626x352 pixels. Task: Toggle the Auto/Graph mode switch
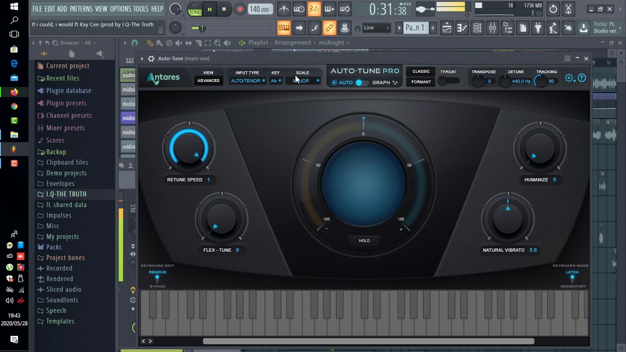[x=361, y=83]
